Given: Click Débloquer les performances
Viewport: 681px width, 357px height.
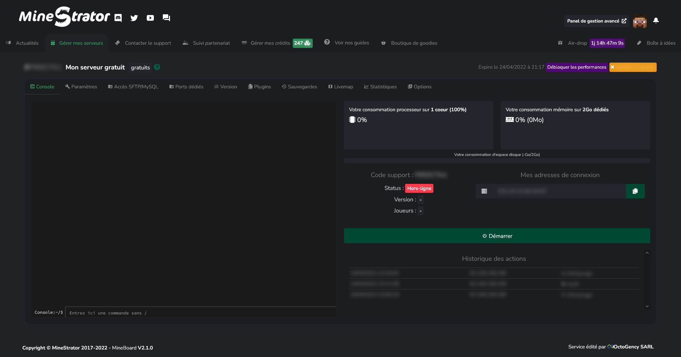Looking at the screenshot, I should coord(577,67).
